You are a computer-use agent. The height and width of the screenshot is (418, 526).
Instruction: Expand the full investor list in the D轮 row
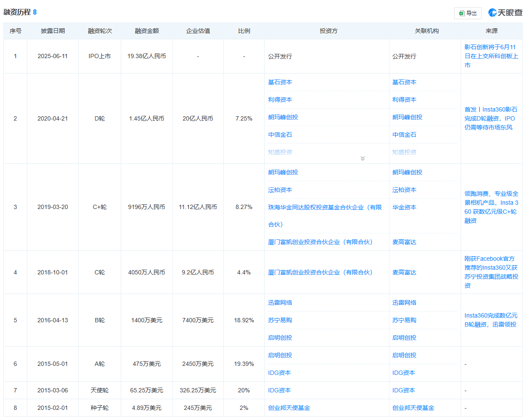(362, 158)
